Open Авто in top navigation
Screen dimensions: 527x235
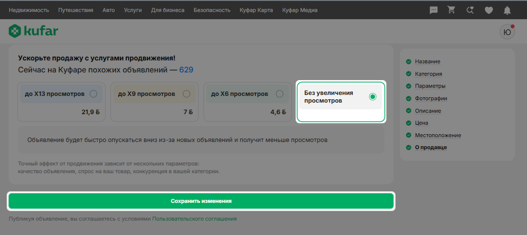(x=108, y=10)
